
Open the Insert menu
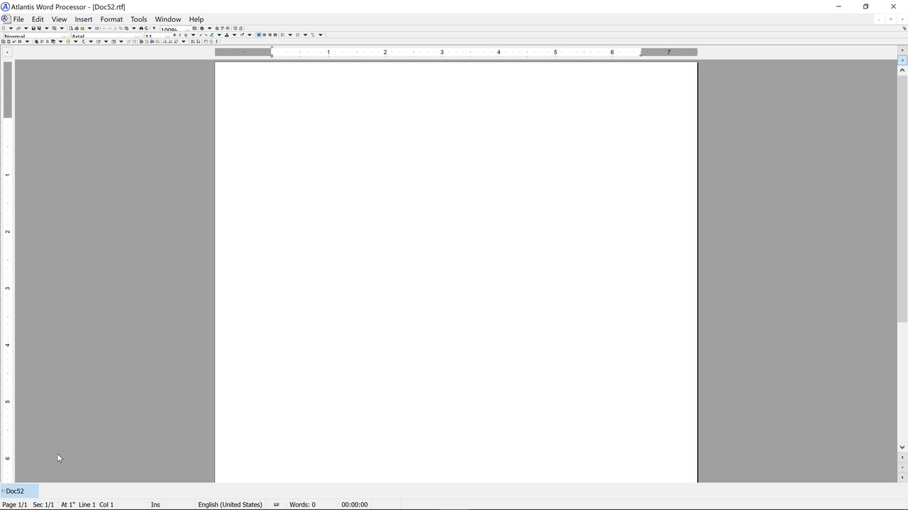[84, 19]
